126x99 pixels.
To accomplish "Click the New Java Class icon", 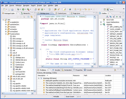I will pyautogui.click(x=42, y=9).
